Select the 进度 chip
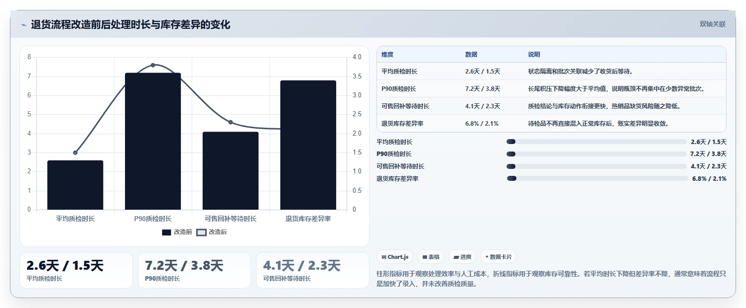 (462, 257)
